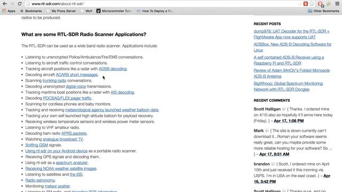Open the ADSB decoding link
This screenshot has width=342, height=192.
[x=113, y=69]
